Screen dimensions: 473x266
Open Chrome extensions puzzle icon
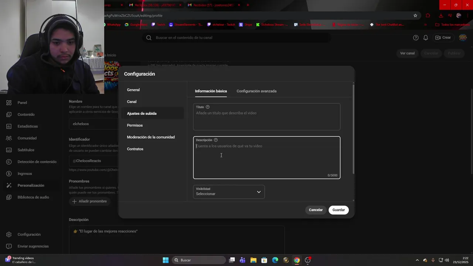(428, 16)
